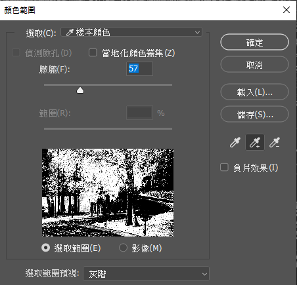Viewport: 297px width, 285px height.
Task: Select the 選取範圍 radio button
Action: 46,248
